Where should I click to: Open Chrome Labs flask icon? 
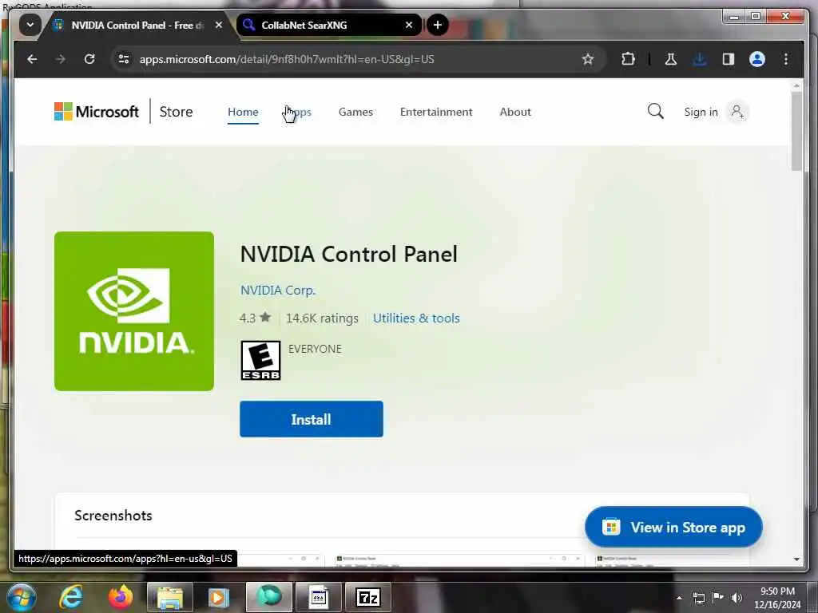[671, 59]
